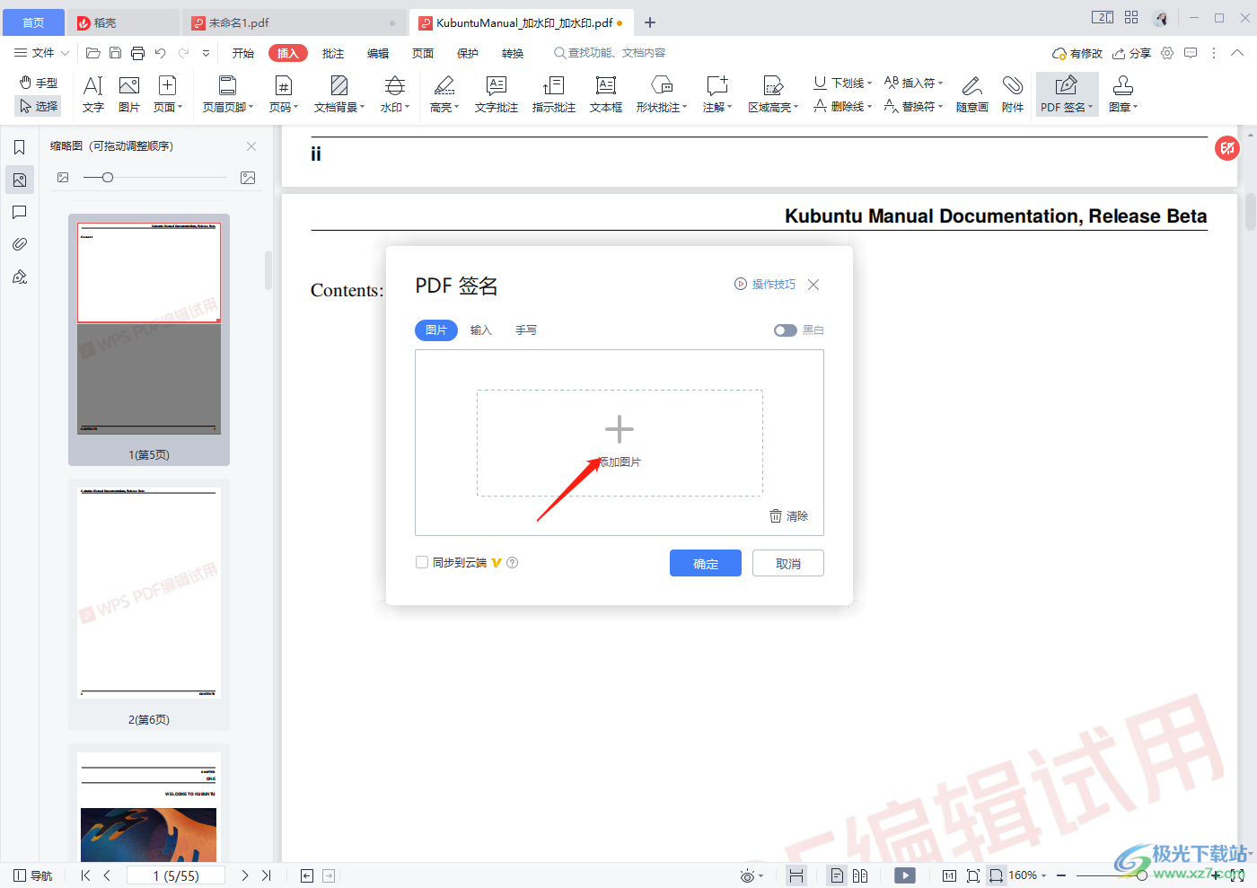Open the thumbnails panel icon in sidebar
This screenshot has height=888, width=1257.
(20, 180)
